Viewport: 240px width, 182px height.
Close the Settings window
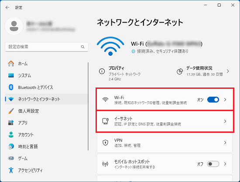(x=233, y=5)
